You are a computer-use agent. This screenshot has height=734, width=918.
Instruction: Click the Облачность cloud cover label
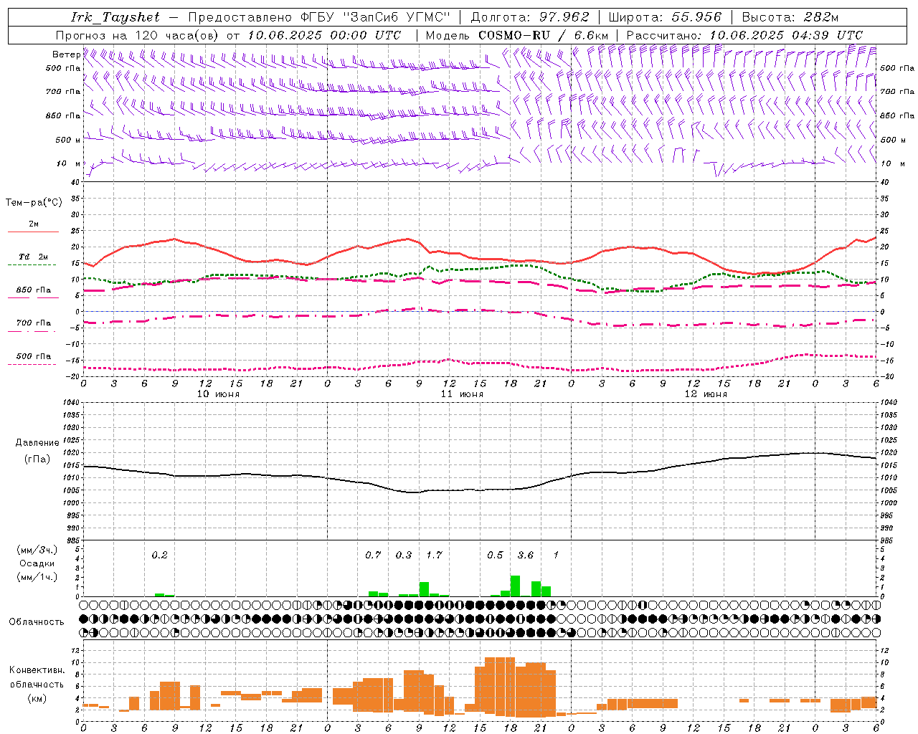click(x=37, y=622)
